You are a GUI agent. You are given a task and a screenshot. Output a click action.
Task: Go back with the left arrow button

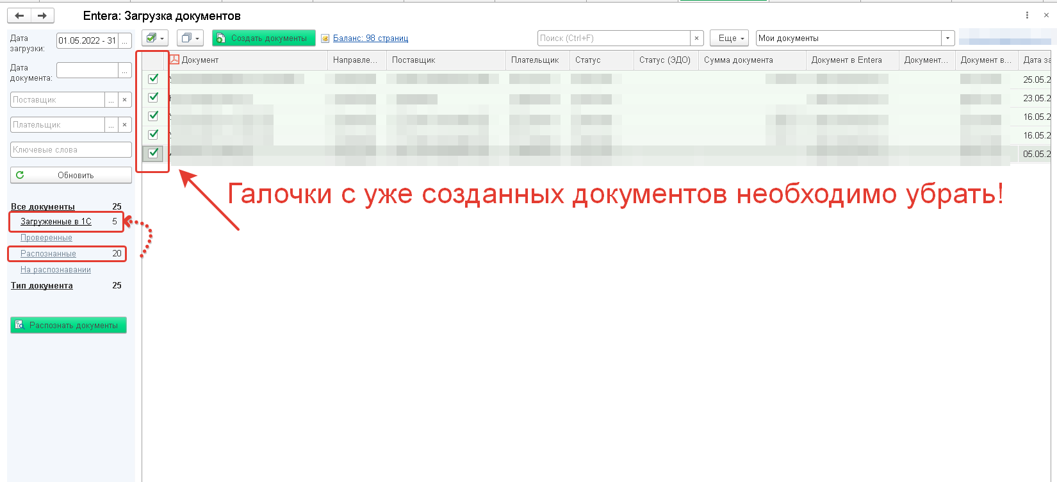(19, 15)
